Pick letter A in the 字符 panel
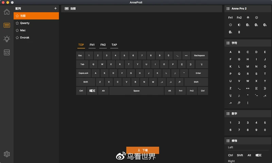Image resolution: width=272 pixels, height=163 pixels. (231, 52)
